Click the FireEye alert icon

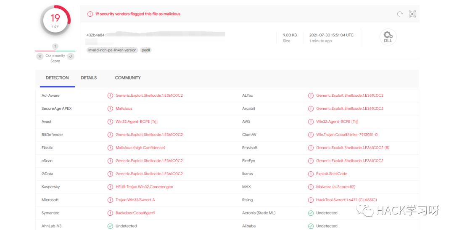311,161
